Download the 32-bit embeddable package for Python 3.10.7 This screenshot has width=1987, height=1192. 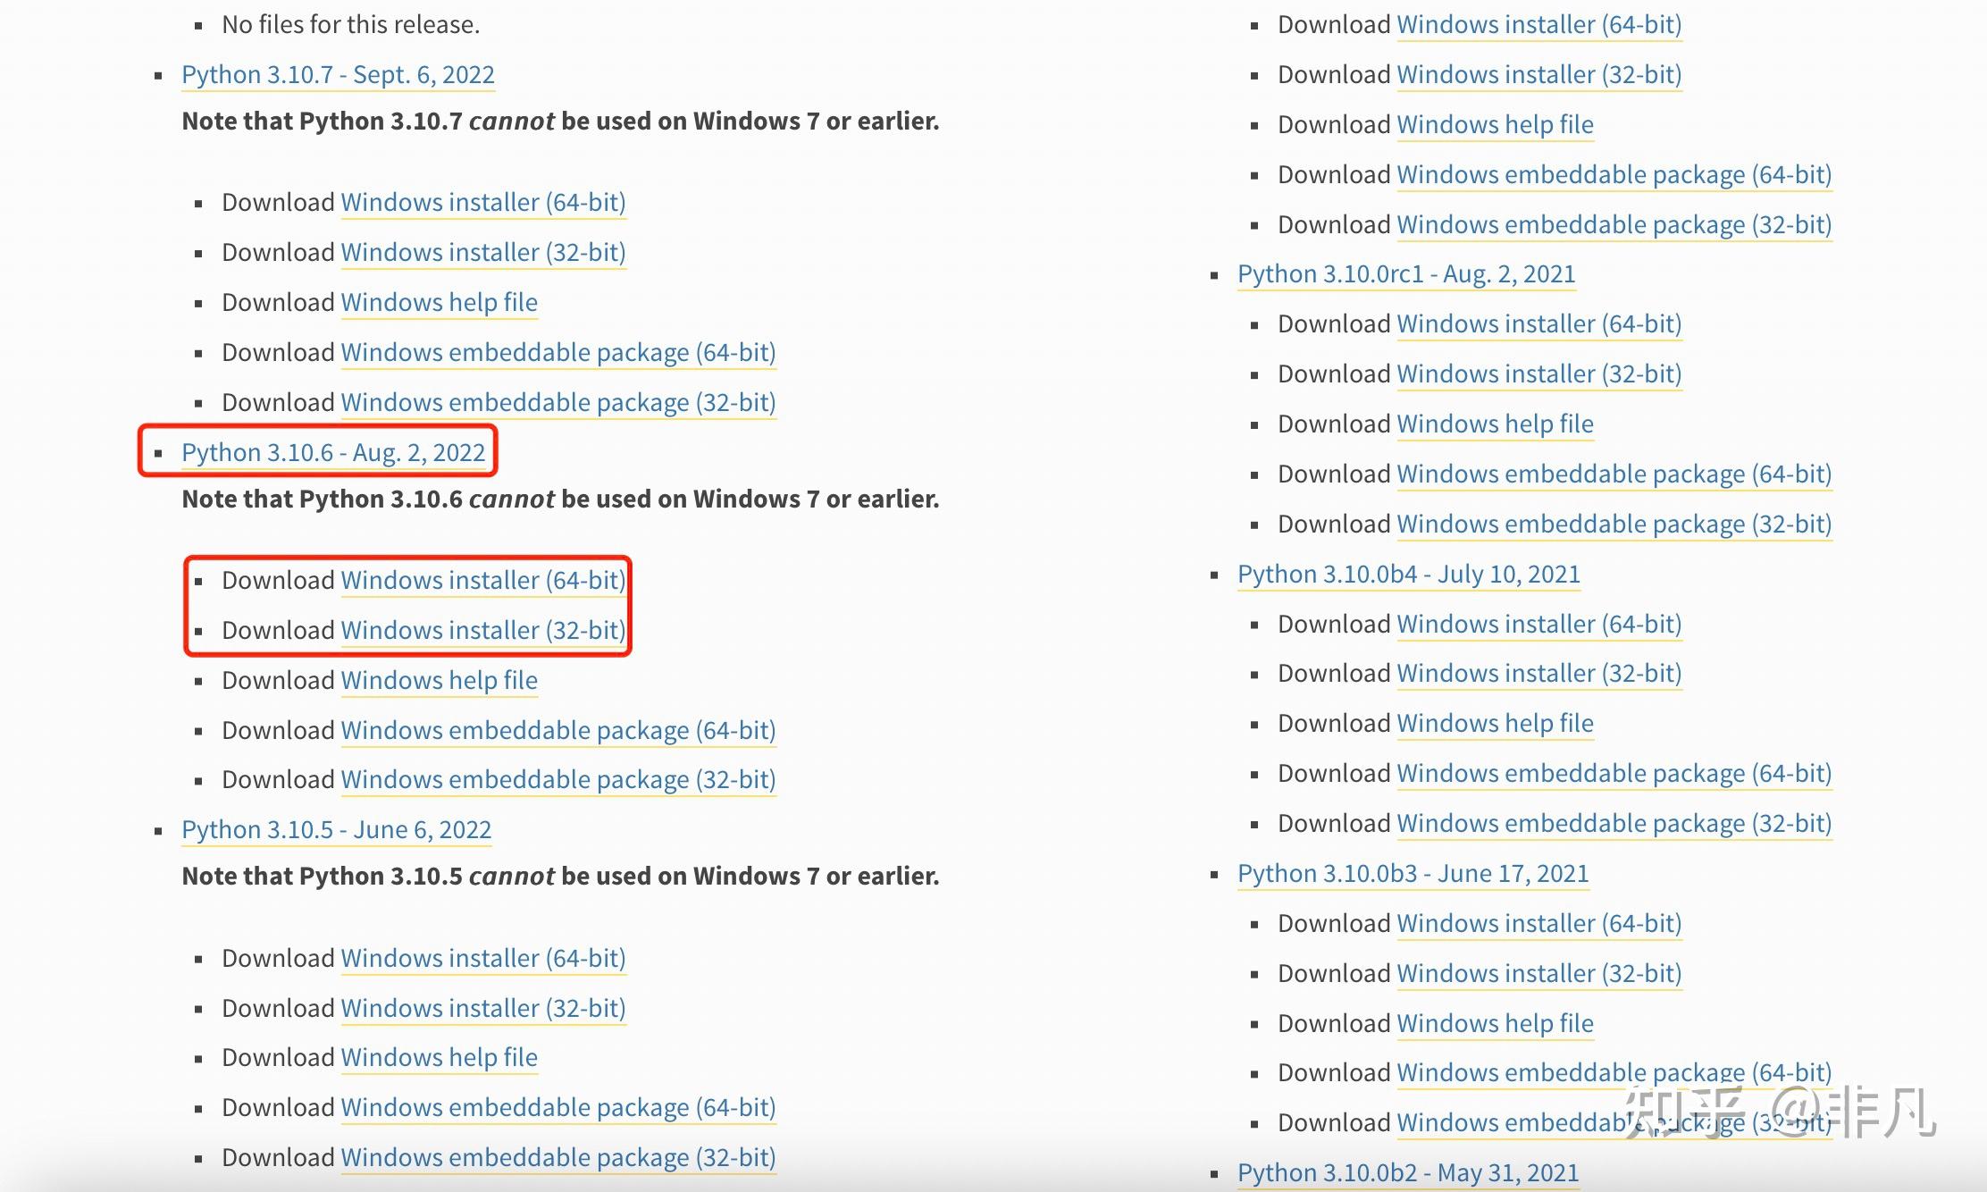(x=558, y=403)
